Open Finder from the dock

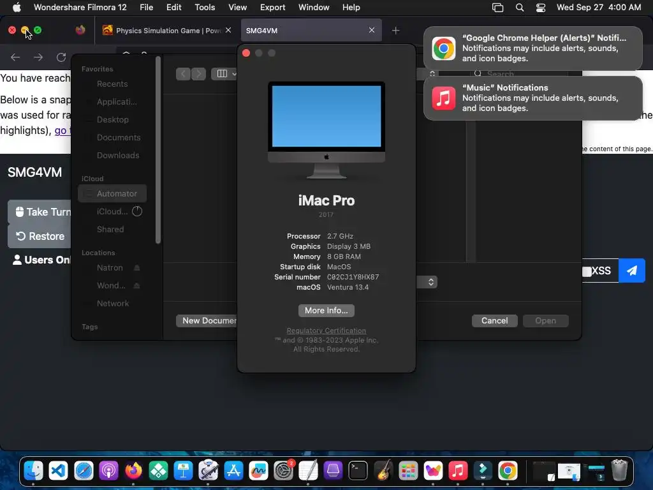tap(33, 471)
